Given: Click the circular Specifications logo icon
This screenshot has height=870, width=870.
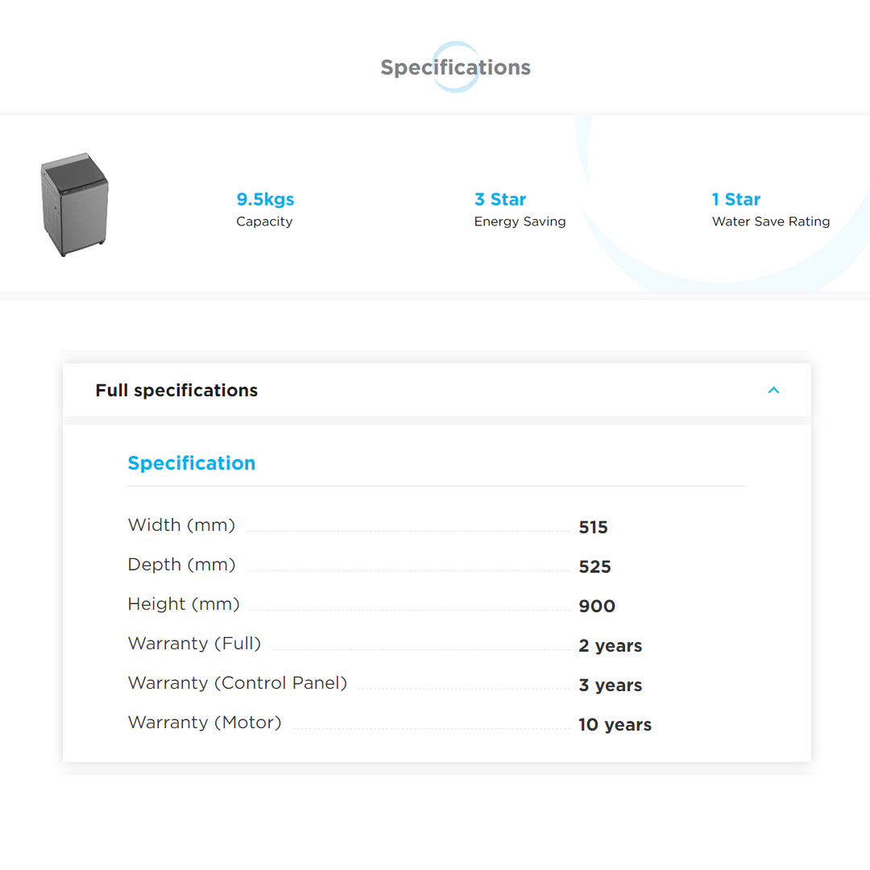Looking at the screenshot, I should tap(456, 65).
